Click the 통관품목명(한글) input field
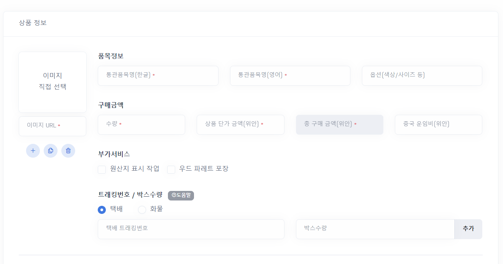Viewport: 503px width, 264px height. [x=158, y=75]
